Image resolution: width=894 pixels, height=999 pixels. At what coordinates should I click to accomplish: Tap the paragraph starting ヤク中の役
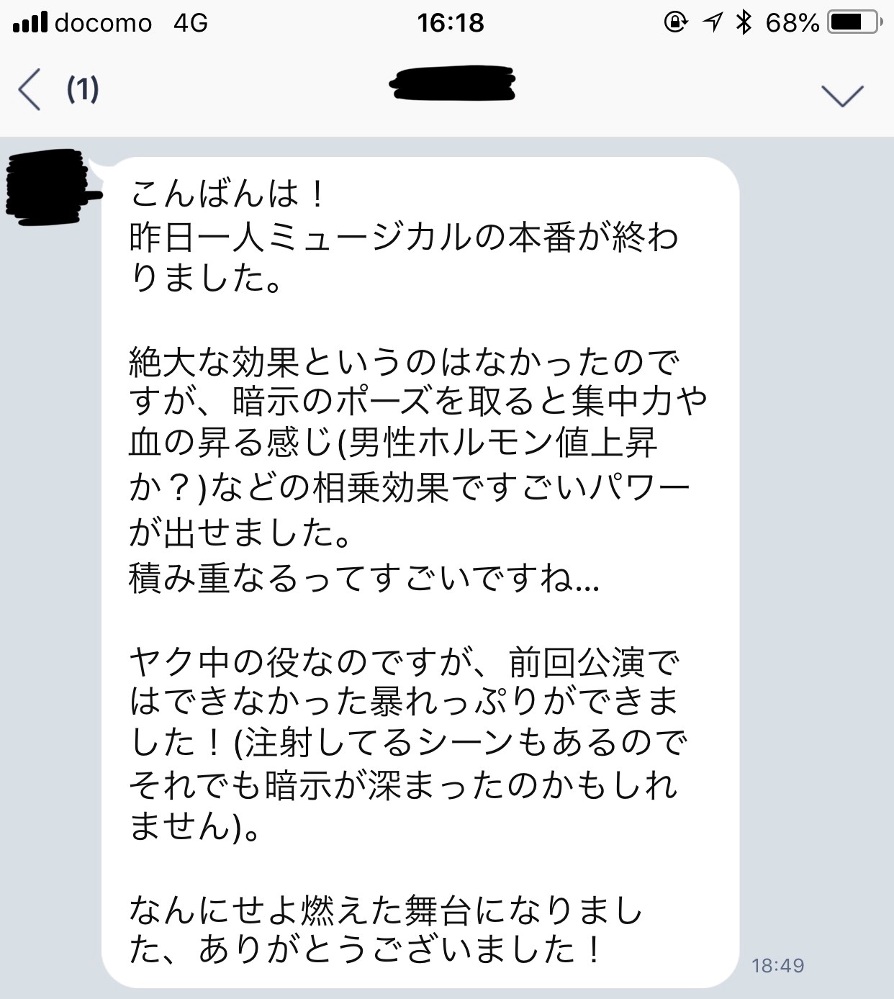click(x=407, y=743)
